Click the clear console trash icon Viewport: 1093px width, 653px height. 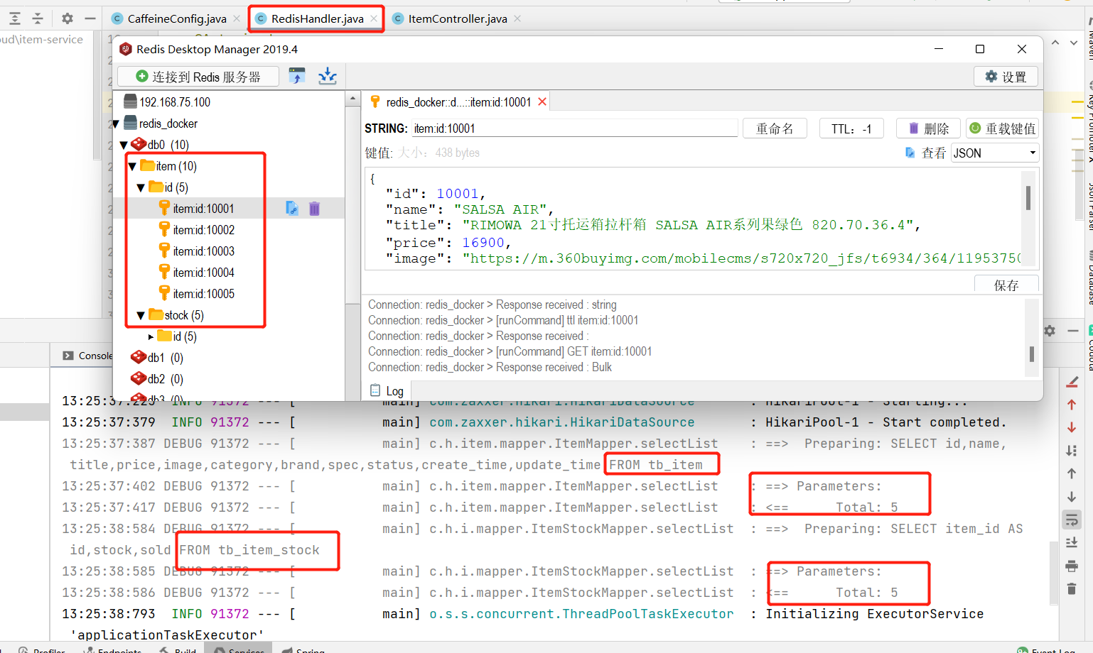point(1072,589)
